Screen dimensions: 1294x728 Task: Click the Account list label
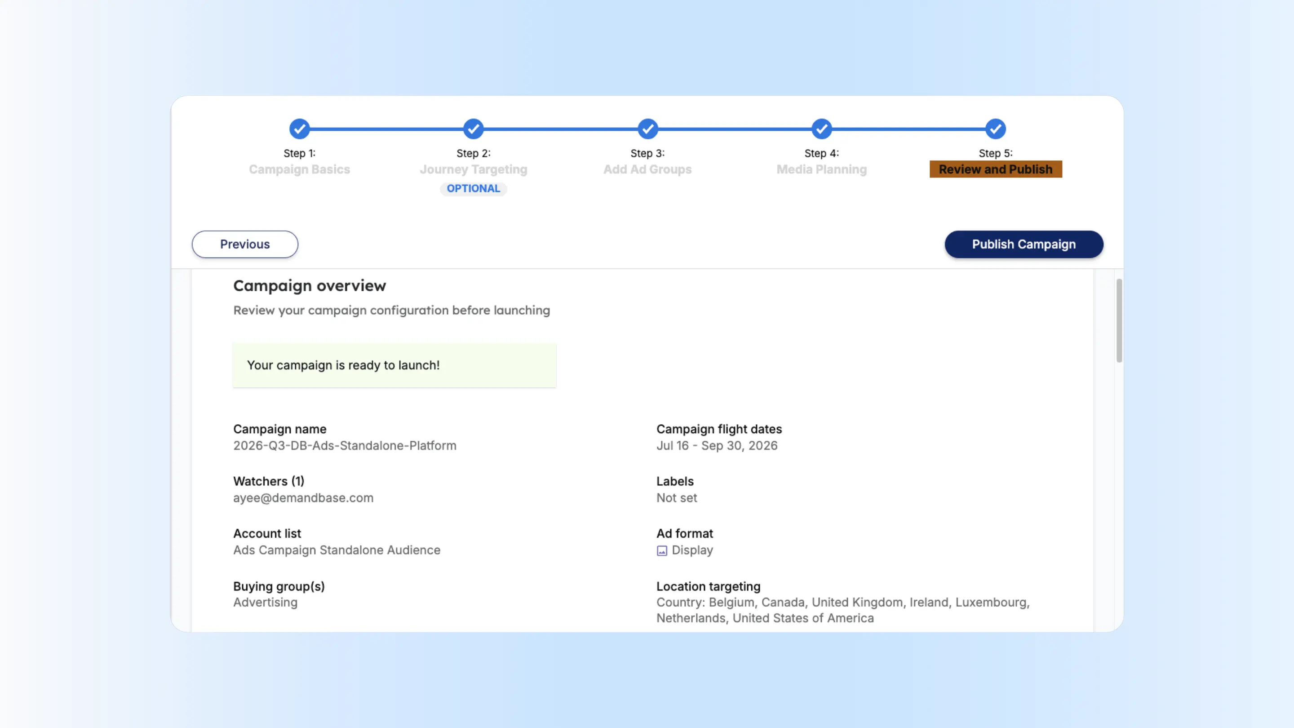(x=267, y=533)
